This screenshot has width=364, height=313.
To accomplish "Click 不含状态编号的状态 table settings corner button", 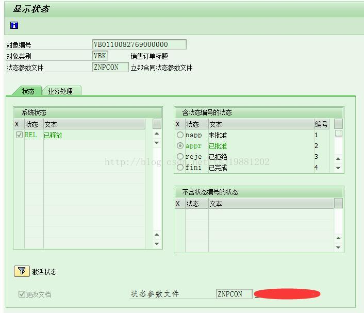I will [338, 203].
